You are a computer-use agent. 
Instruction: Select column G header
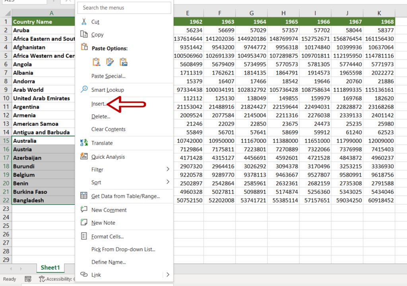(251, 12)
